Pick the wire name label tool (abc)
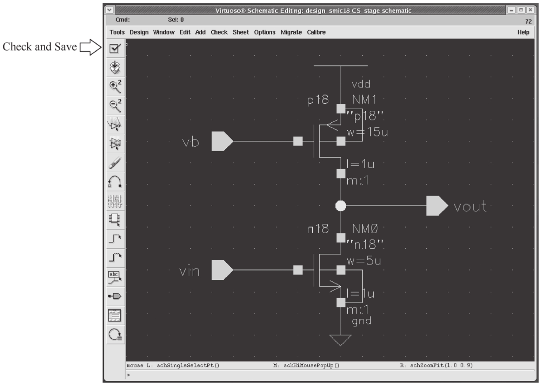This screenshot has height=384, width=540. pyautogui.click(x=115, y=277)
